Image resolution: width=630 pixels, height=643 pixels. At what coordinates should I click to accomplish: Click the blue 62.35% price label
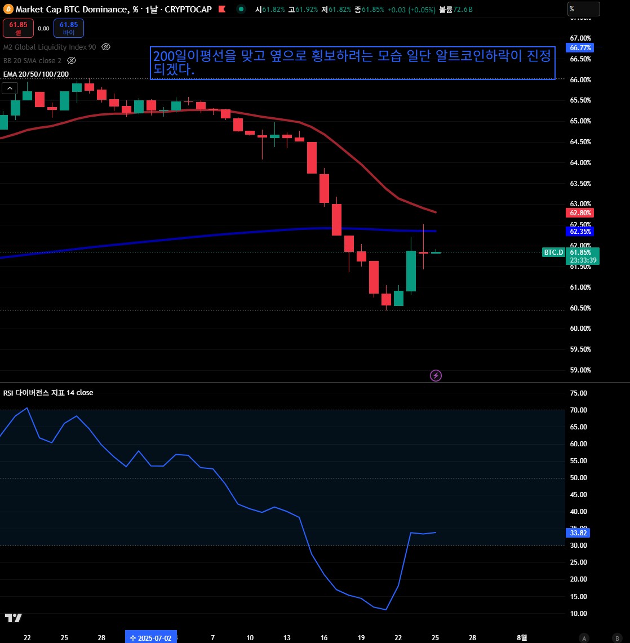[579, 231]
